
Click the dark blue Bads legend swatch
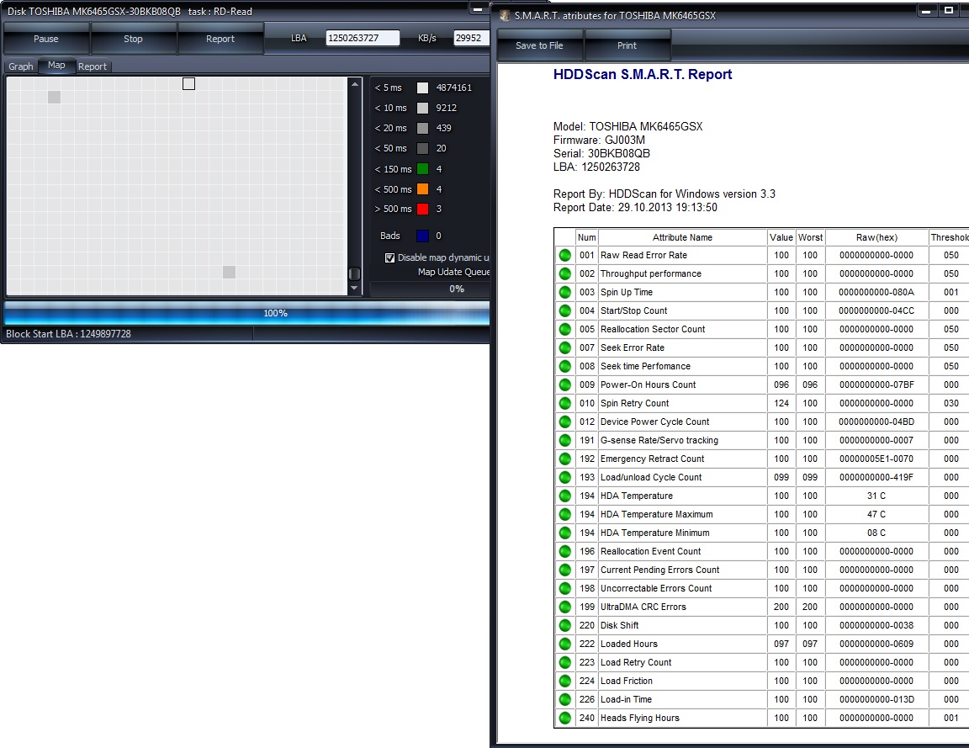coord(423,236)
